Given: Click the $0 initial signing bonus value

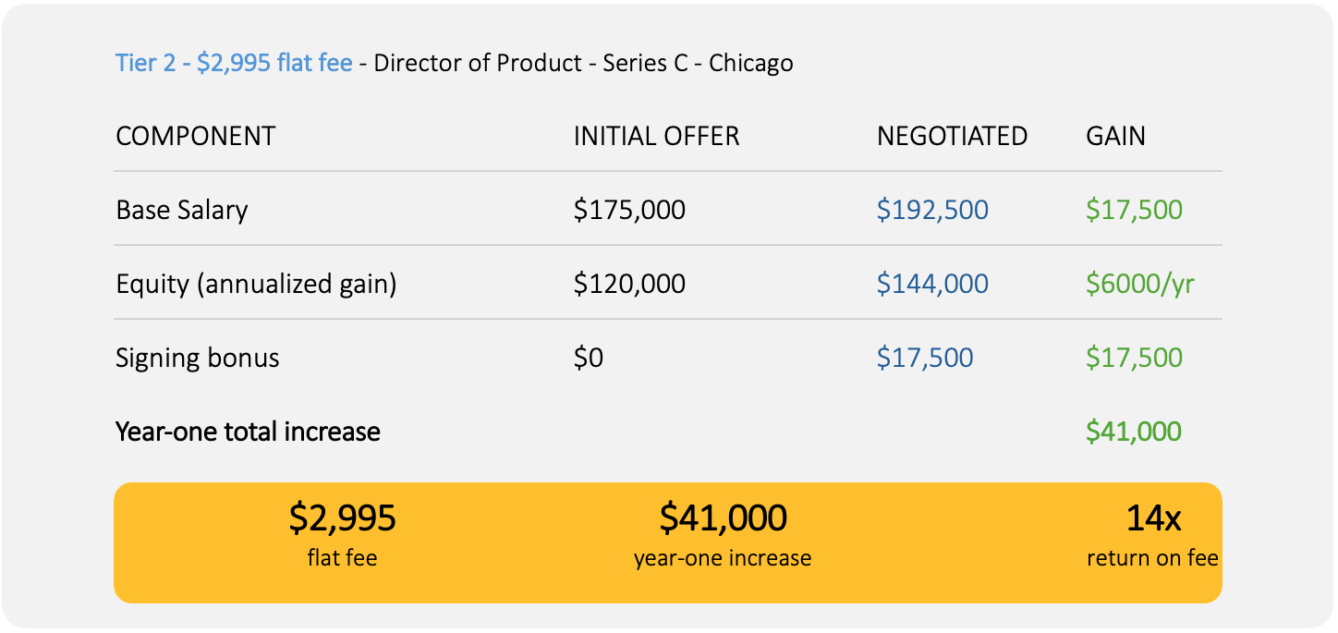Looking at the screenshot, I should [589, 358].
